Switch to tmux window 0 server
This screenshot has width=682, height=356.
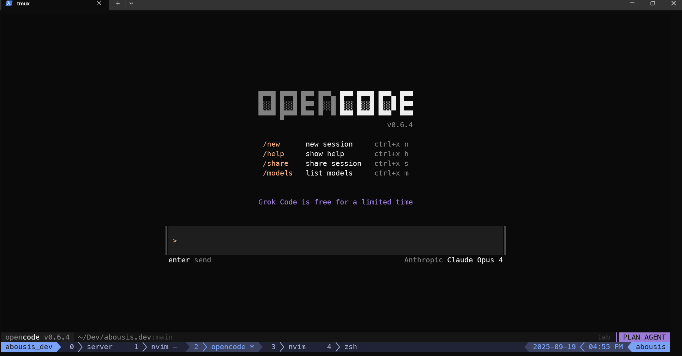[x=92, y=347]
